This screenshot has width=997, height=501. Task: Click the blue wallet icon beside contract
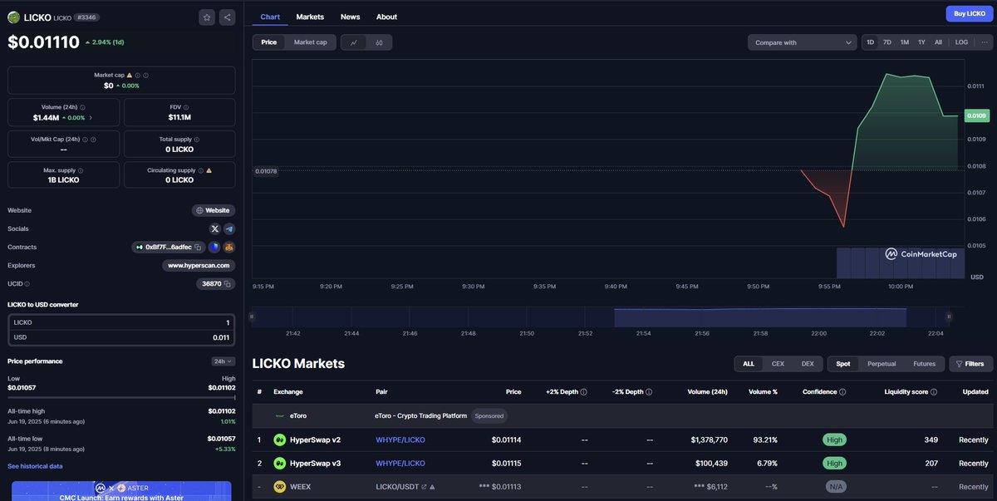tap(214, 247)
